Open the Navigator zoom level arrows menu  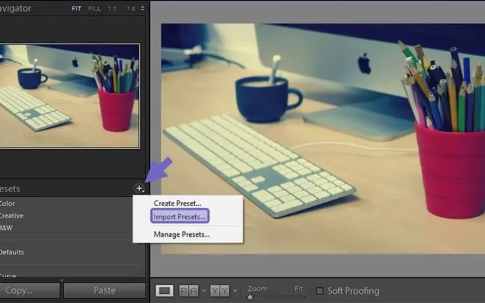coord(142,8)
